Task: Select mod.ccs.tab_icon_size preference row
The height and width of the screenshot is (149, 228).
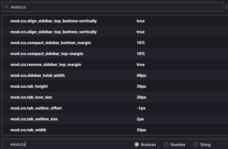Action: (x=115, y=97)
